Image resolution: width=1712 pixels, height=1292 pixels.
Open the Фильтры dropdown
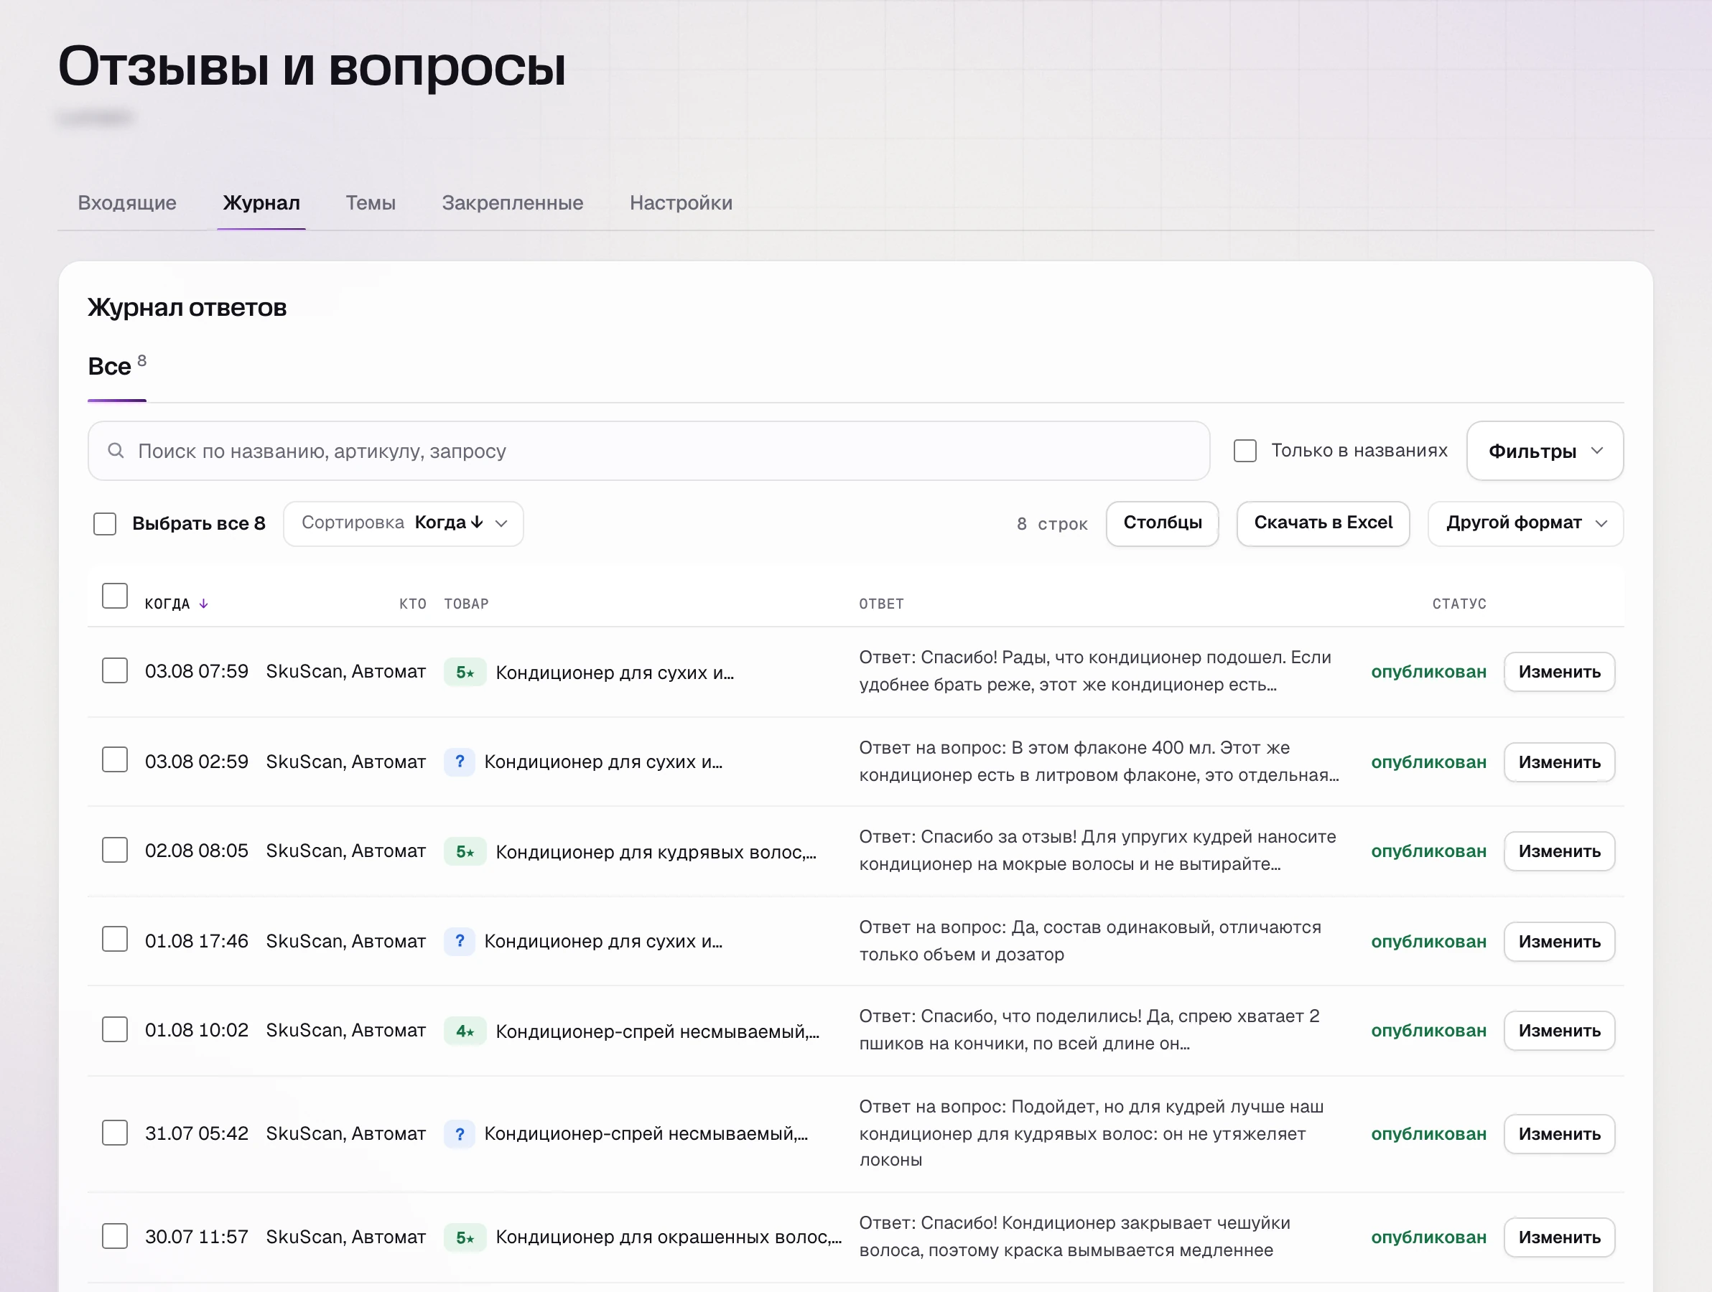[1545, 450]
